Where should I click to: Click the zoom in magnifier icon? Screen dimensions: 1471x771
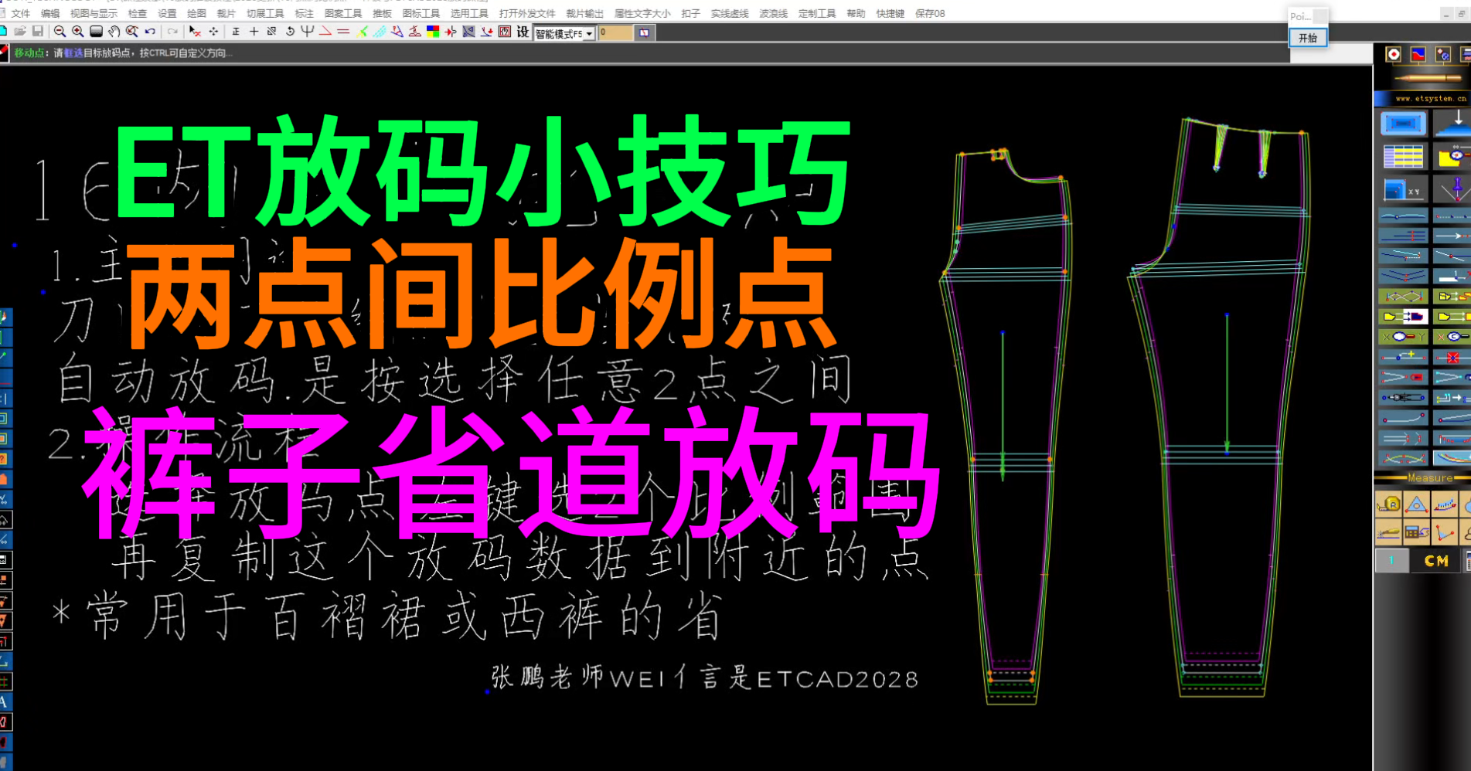point(78,32)
